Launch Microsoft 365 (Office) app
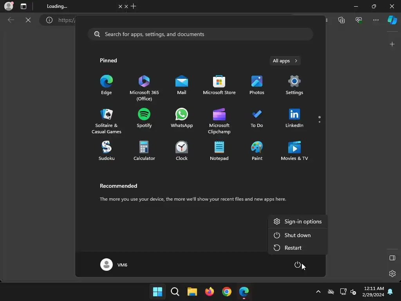This screenshot has height=301, width=401. tap(144, 88)
